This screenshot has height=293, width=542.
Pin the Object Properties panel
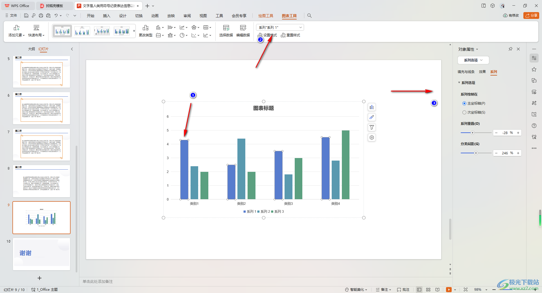(510, 49)
